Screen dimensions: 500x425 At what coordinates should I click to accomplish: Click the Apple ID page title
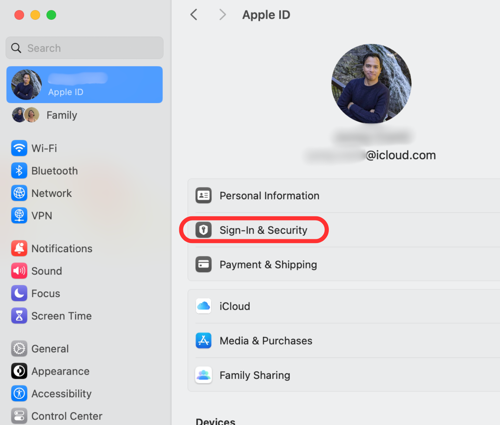point(266,15)
